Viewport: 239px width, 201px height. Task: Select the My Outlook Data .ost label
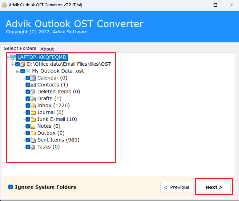(58, 71)
